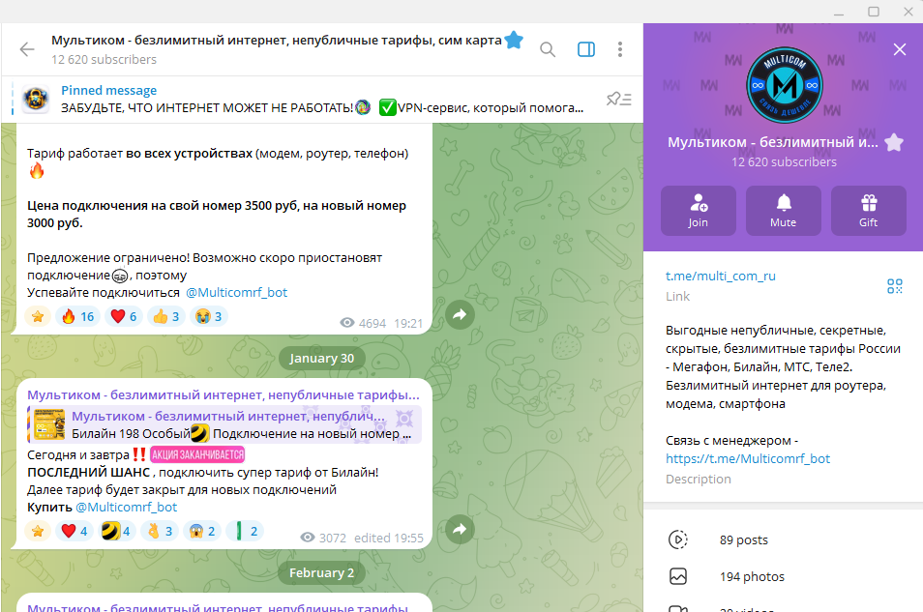This screenshot has width=923, height=612.
Task: Toggle the right info sidebar panel
Action: tap(586, 49)
